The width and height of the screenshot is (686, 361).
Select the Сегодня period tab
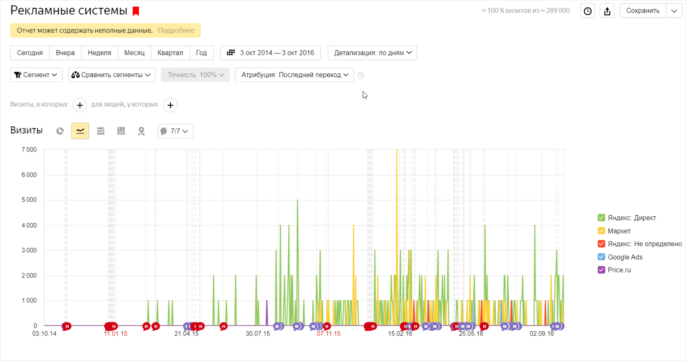tap(30, 53)
